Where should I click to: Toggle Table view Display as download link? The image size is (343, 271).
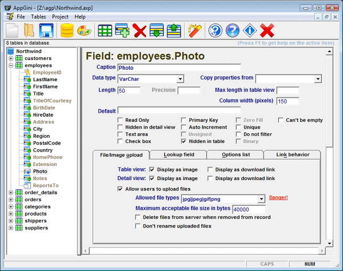[x=210, y=169]
